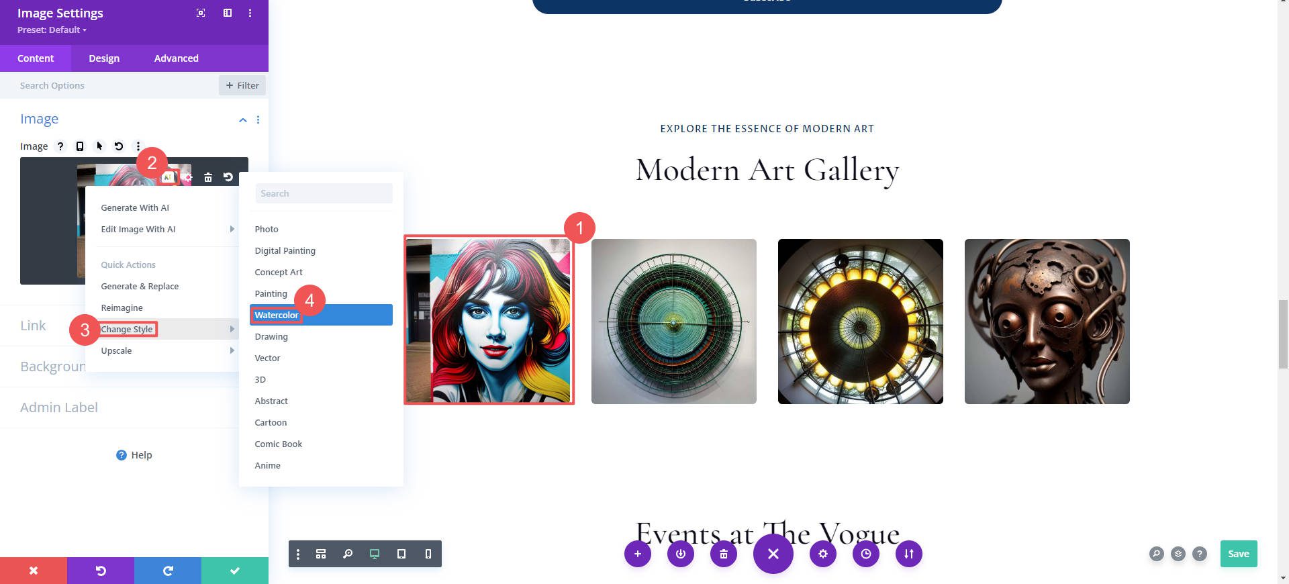
Task: Enable desktop preview mode
Action: pyautogui.click(x=375, y=554)
